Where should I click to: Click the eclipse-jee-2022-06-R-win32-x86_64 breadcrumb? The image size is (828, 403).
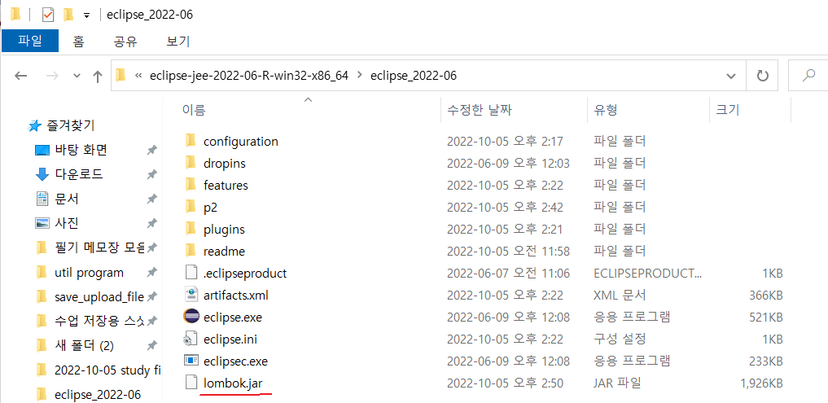248,76
